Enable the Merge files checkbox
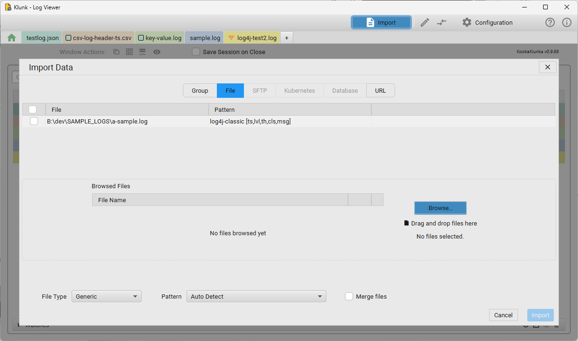The width and height of the screenshot is (578, 341). pos(349,296)
